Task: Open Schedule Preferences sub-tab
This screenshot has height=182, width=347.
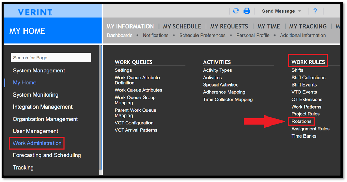Action: 202,36
